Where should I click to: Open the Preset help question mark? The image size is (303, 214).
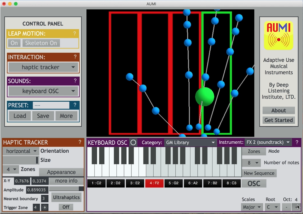[x=75, y=105]
